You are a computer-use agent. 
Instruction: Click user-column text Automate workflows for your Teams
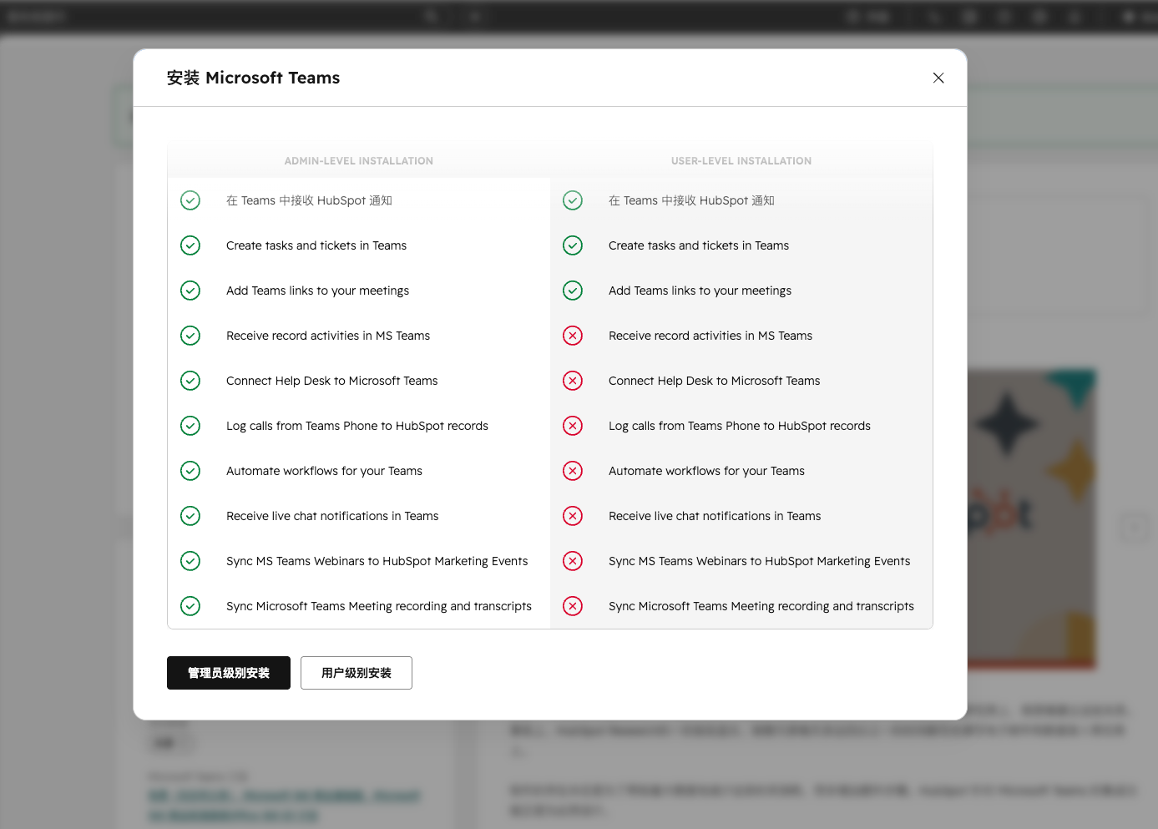(706, 471)
